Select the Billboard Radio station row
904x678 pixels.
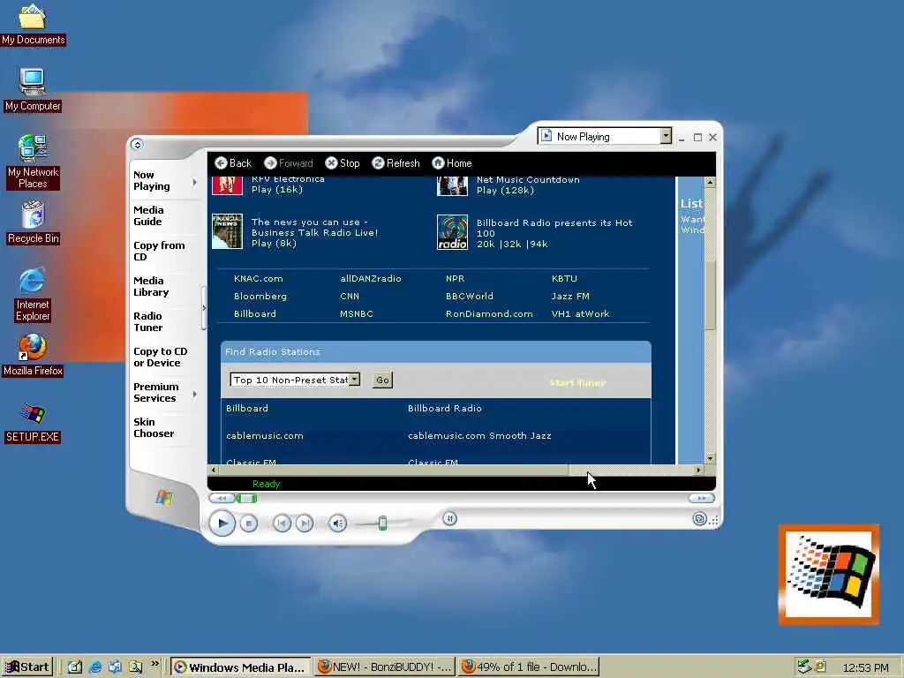pos(436,408)
